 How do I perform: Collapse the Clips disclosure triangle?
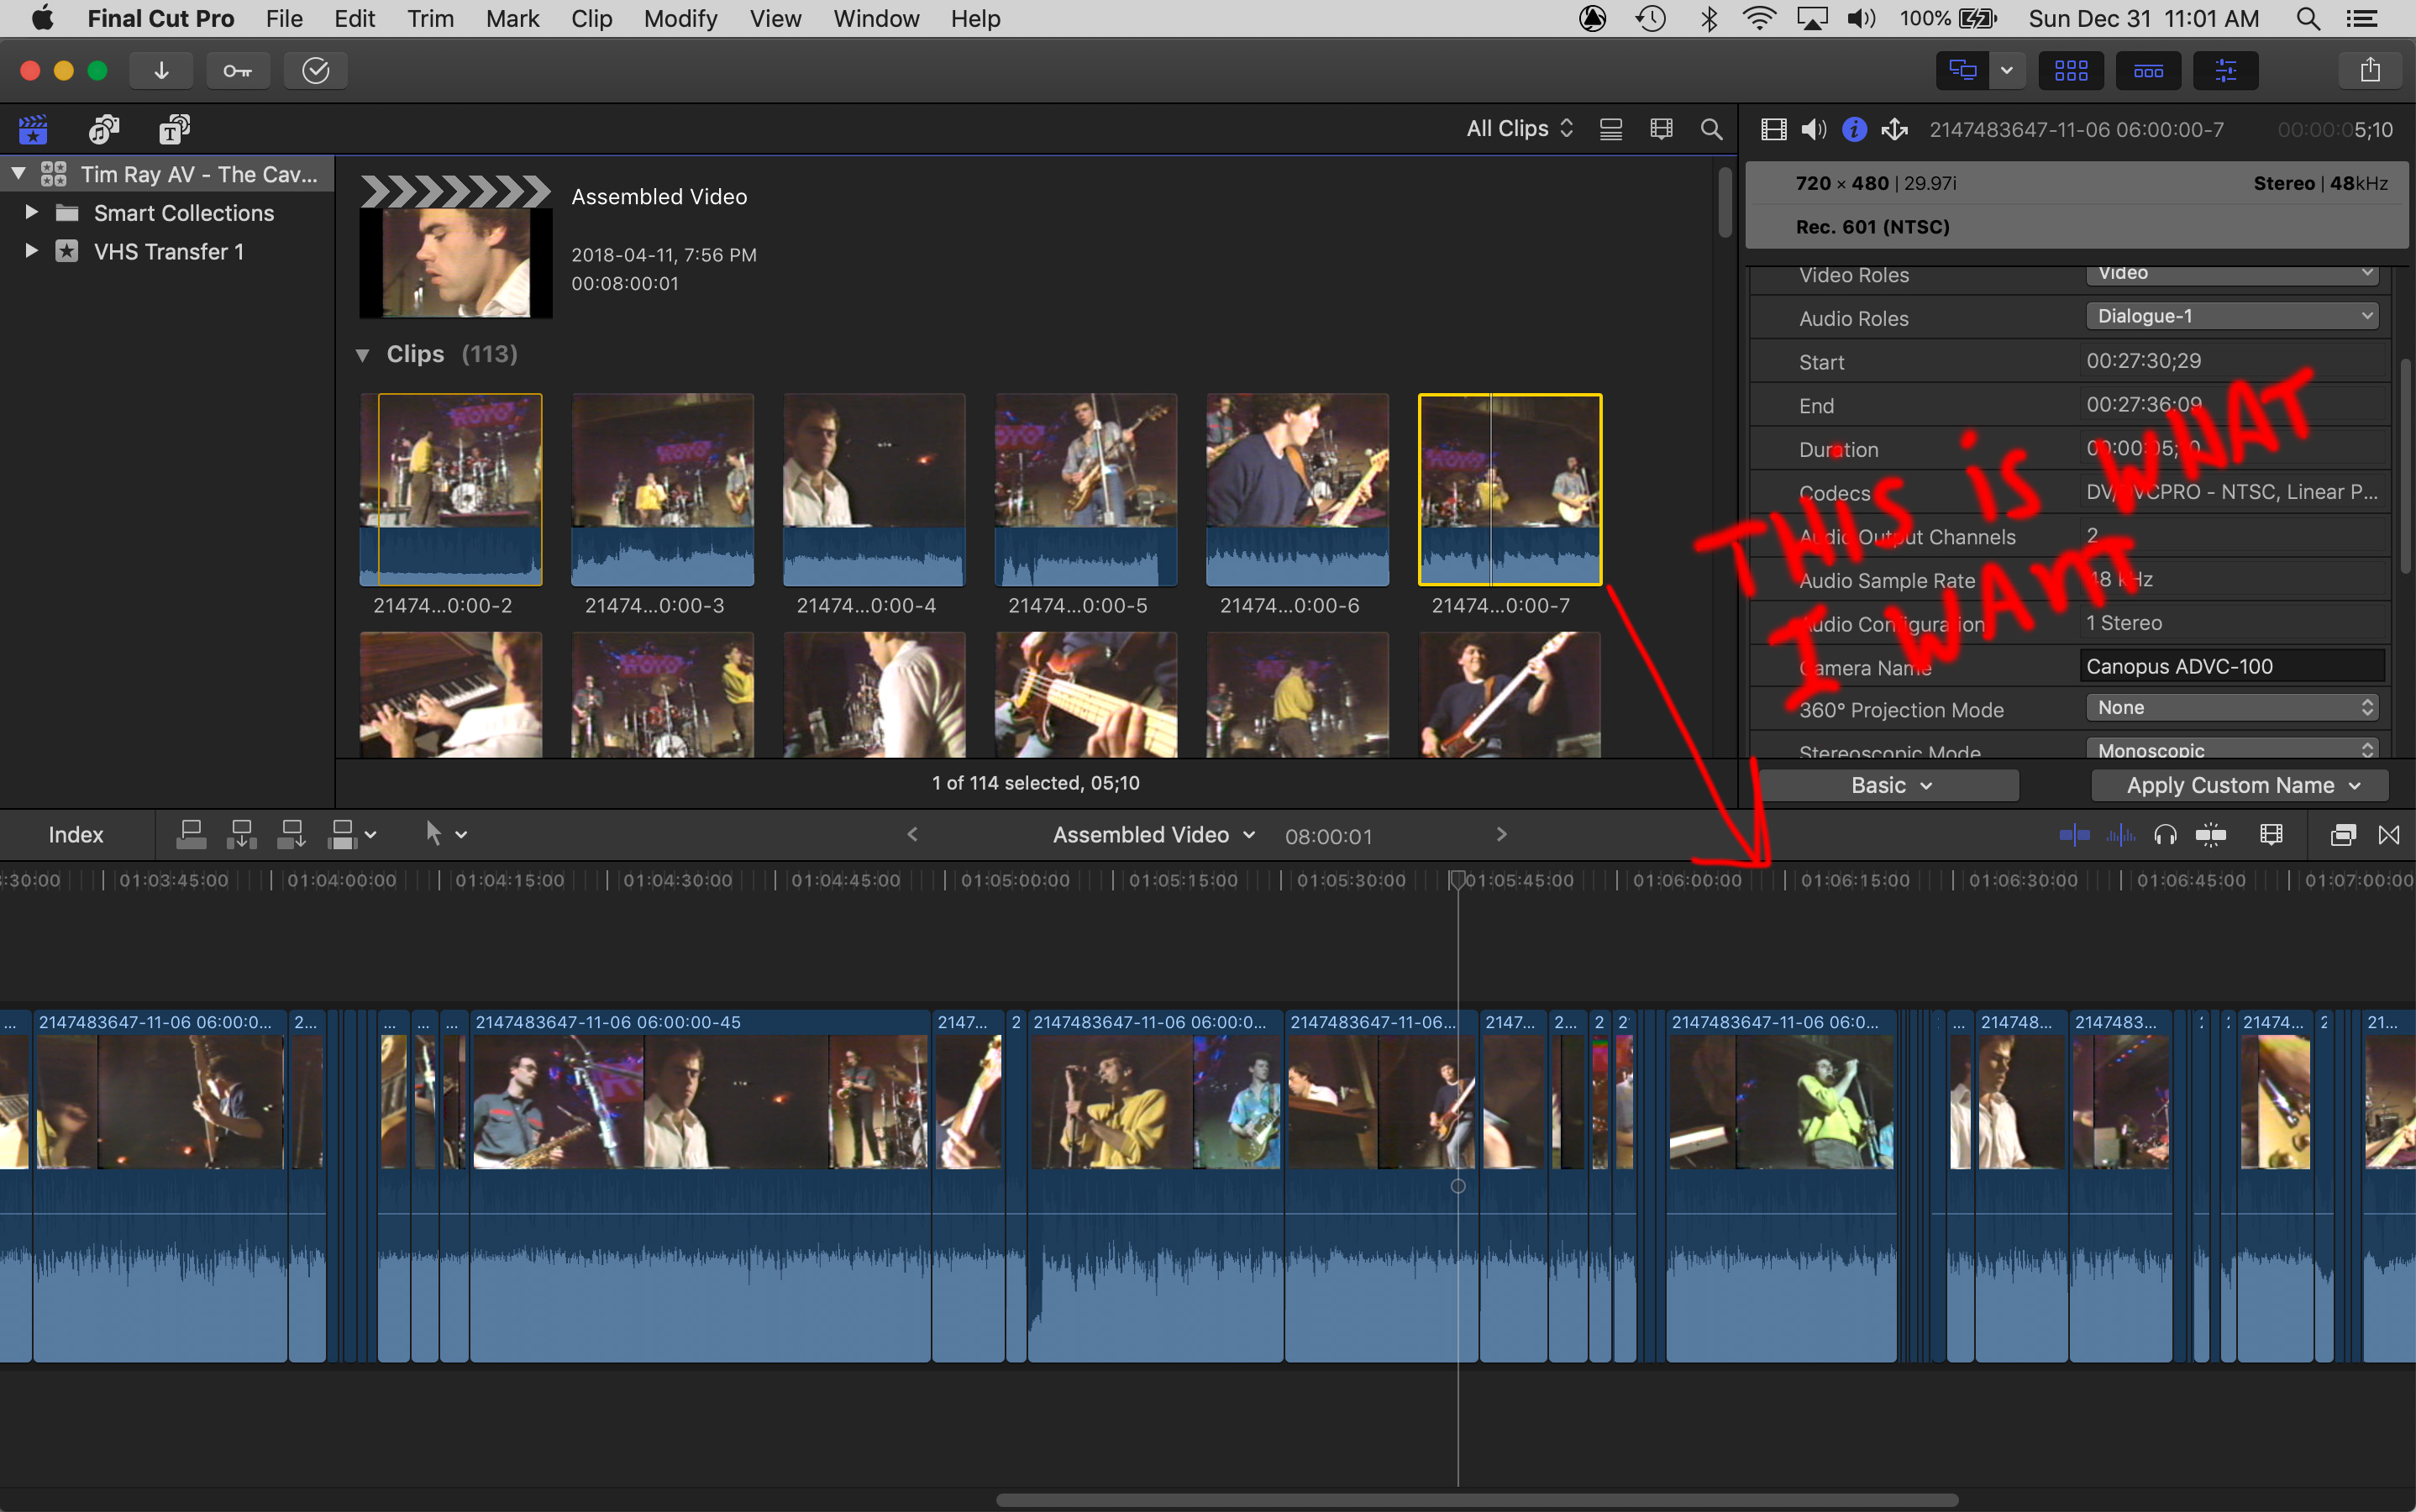[363, 355]
